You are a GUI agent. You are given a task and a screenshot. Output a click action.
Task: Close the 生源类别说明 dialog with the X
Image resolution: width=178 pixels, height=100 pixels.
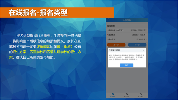click(x=144, y=50)
